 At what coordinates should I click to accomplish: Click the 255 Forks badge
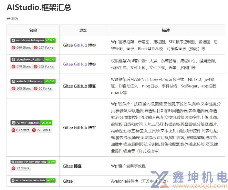[x=44, y=66]
